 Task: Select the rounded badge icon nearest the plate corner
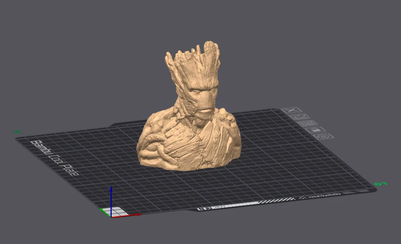click(x=322, y=136)
